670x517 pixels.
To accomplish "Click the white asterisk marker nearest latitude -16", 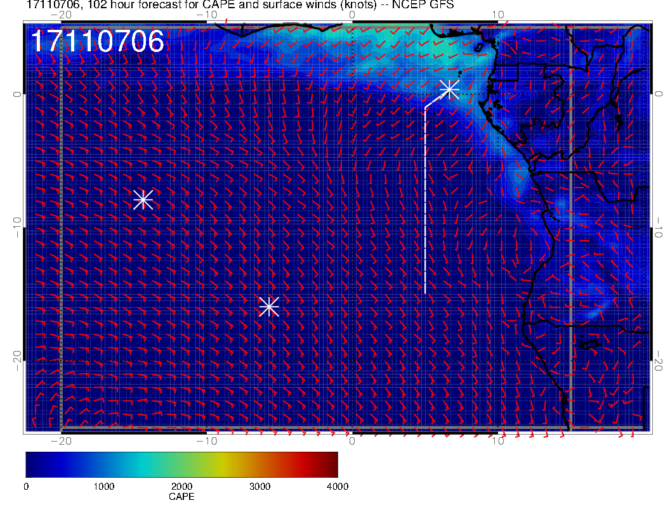I will 269,307.
